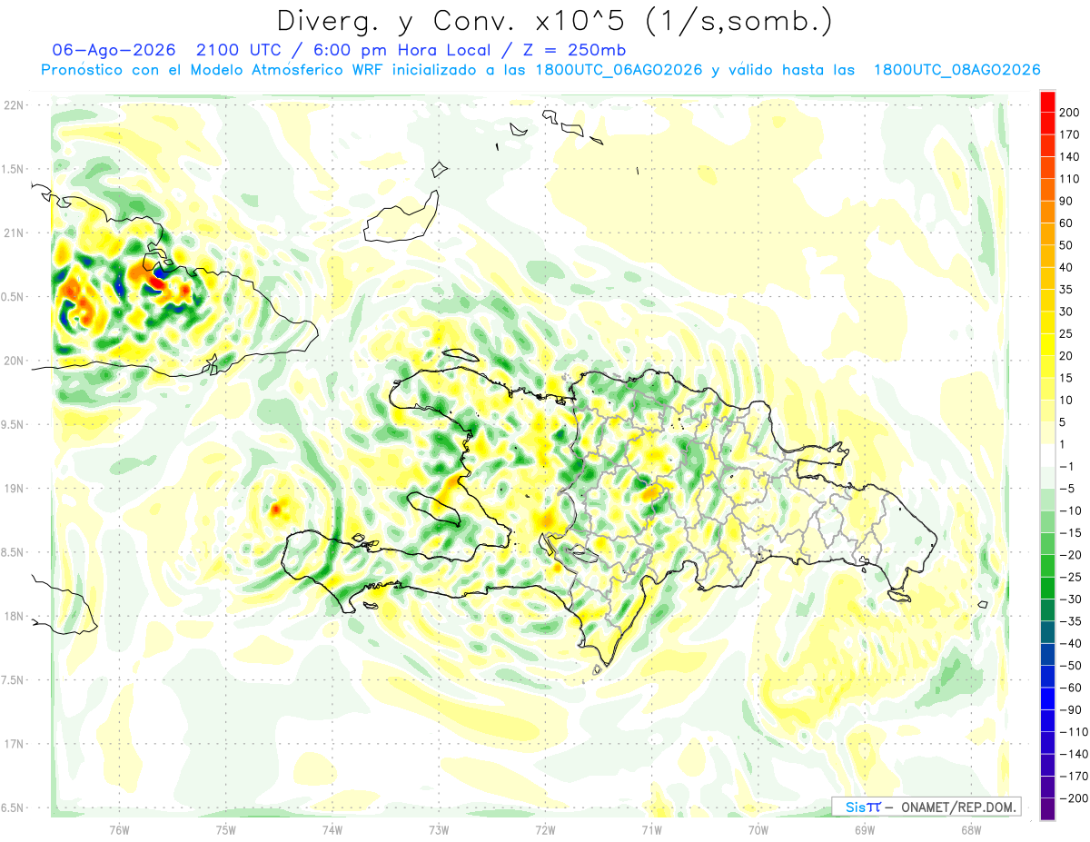Click the latitude axis label '19N'
The width and height of the screenshot is (1090, 842).
pos(13,489)
